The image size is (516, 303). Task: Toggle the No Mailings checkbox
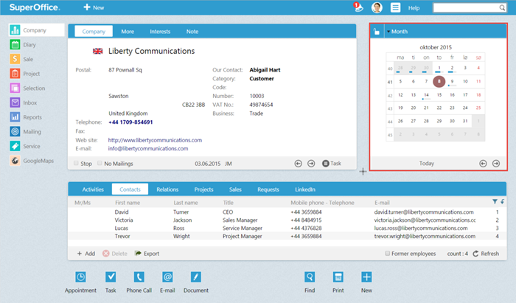pyautogui.click(x=100, y=163)
